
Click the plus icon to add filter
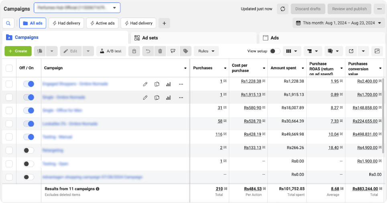(164, 23)
